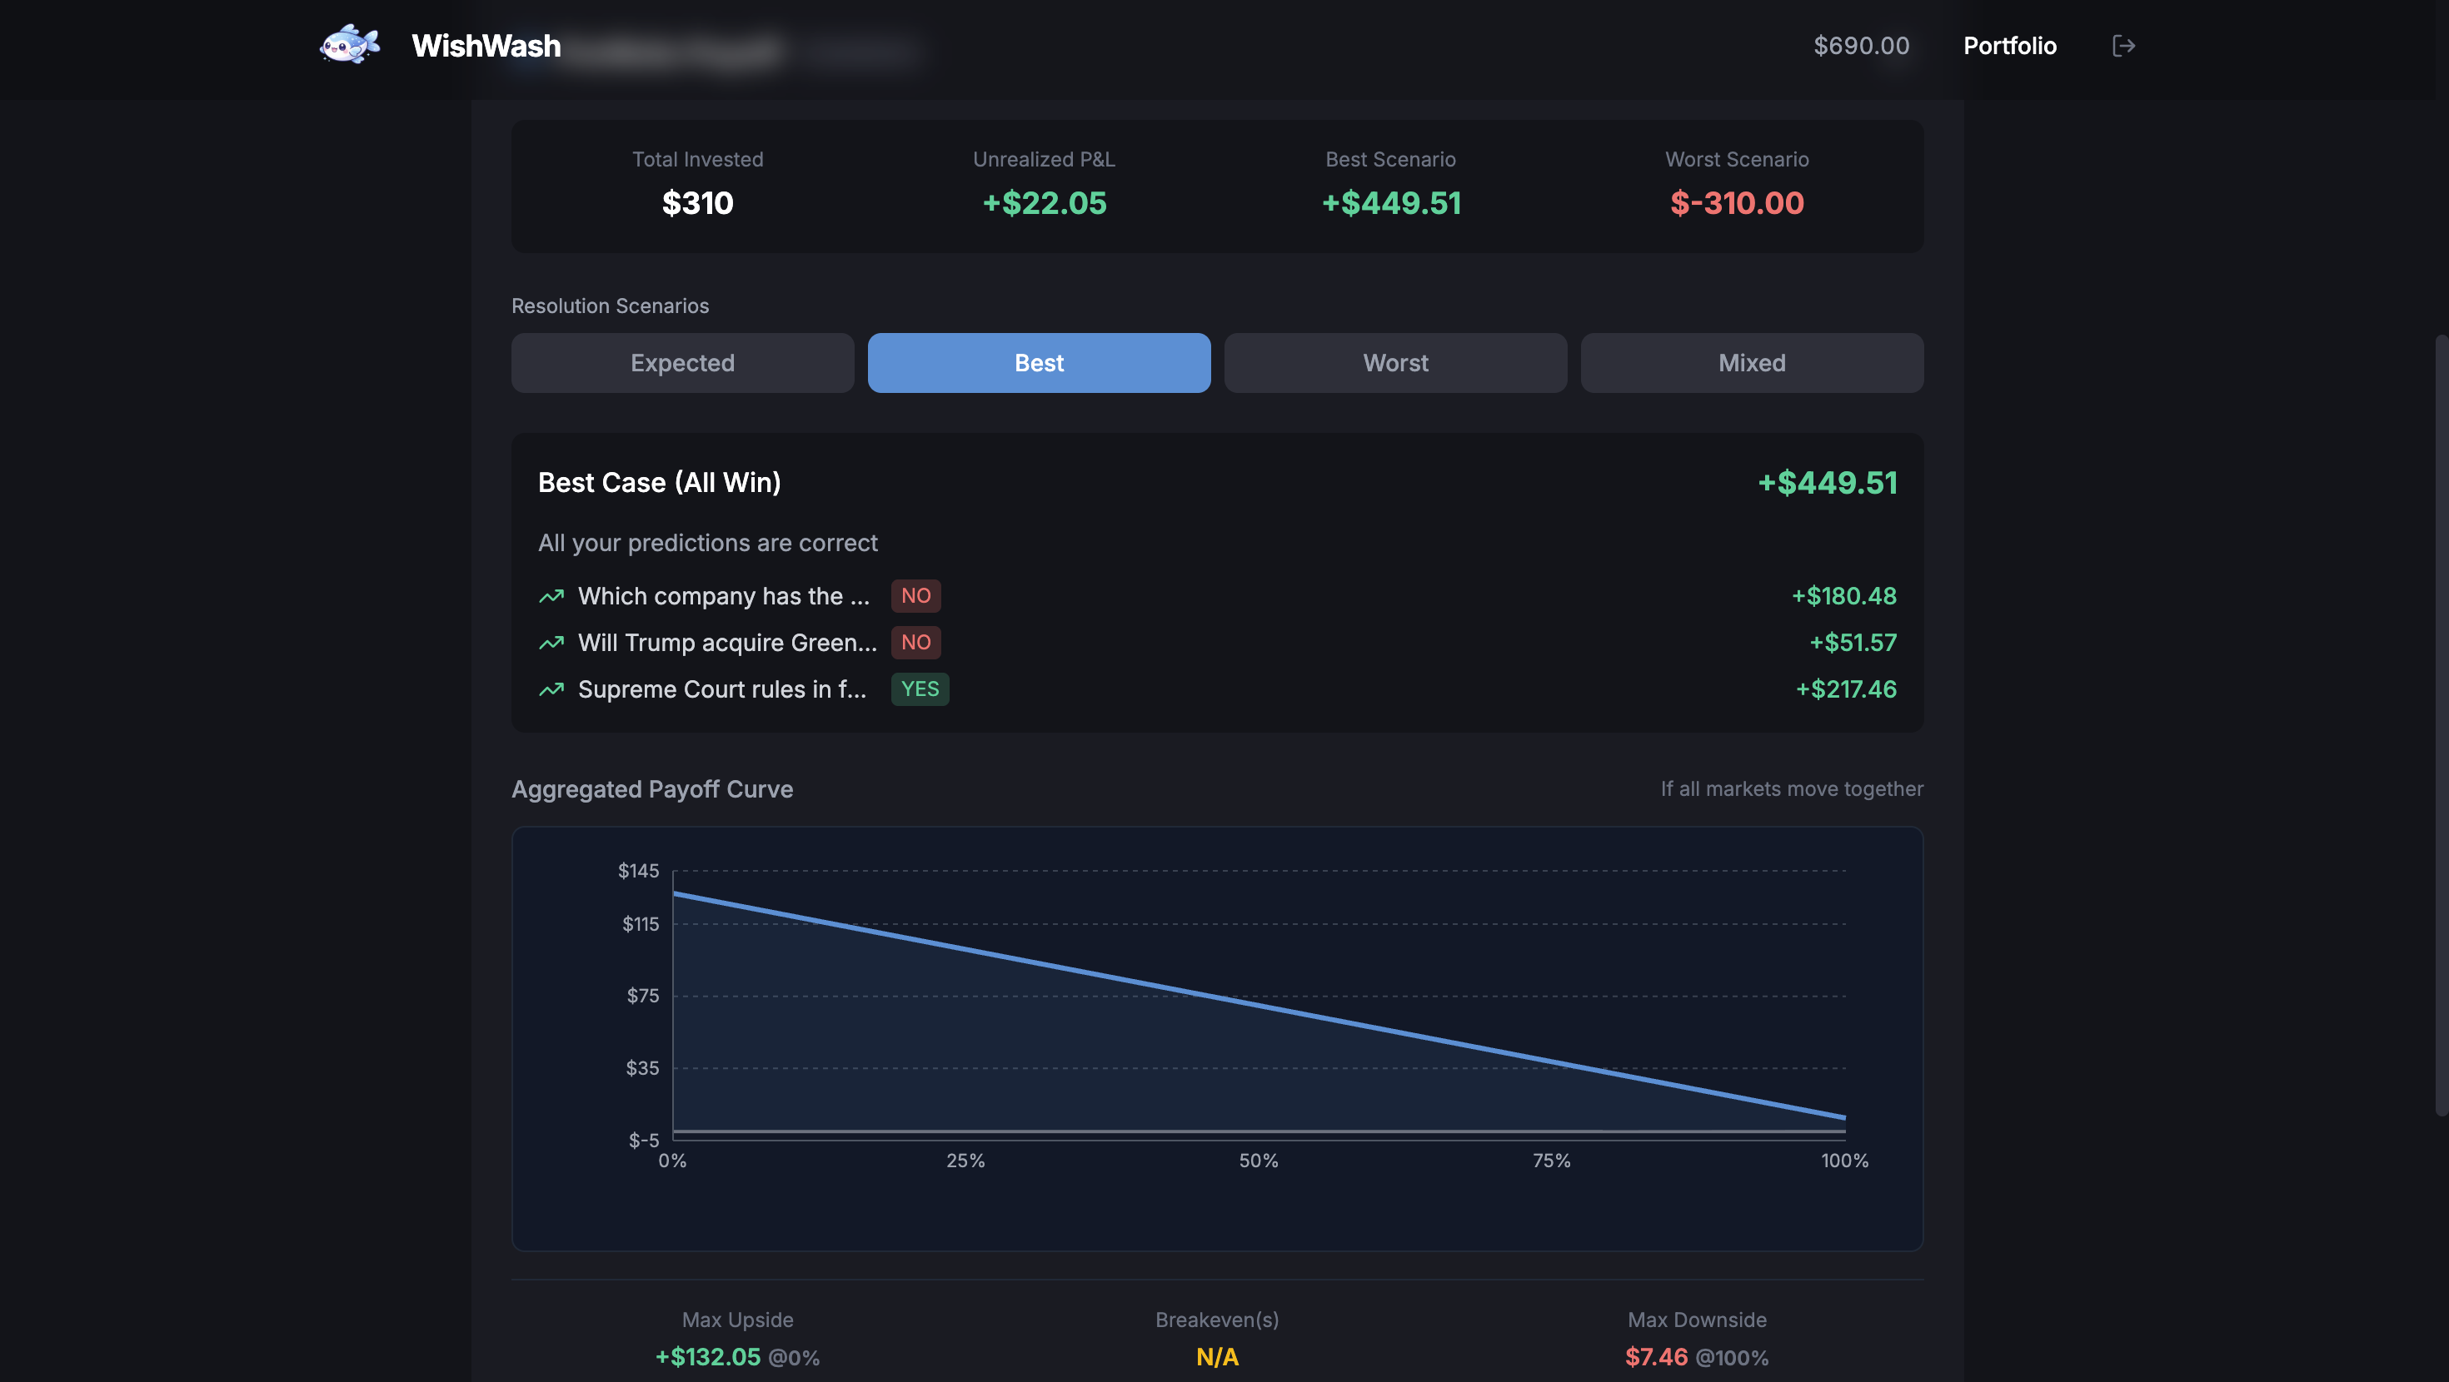2449x1382 pixels.
Task: Click the Best Scenario +$449.51 stat
Action: [1391, 202]
